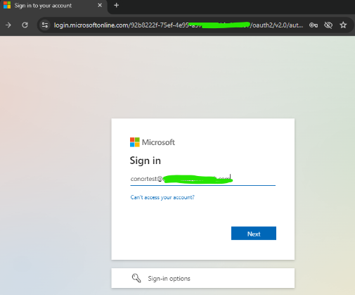Click the crossed-out eye icon in address bar

coord(328,25)
